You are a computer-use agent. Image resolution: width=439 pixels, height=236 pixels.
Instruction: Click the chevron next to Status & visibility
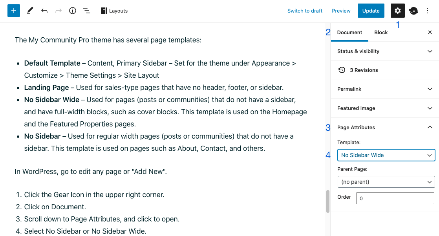point(430,51)
